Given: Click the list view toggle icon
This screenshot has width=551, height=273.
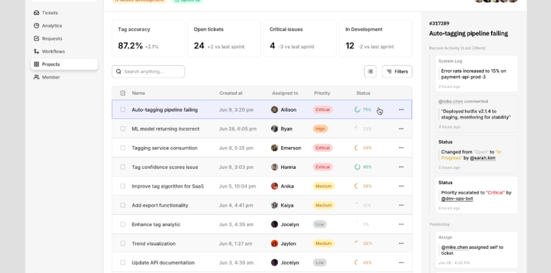Looking at the screenshot, I should [x=370, y=71].
